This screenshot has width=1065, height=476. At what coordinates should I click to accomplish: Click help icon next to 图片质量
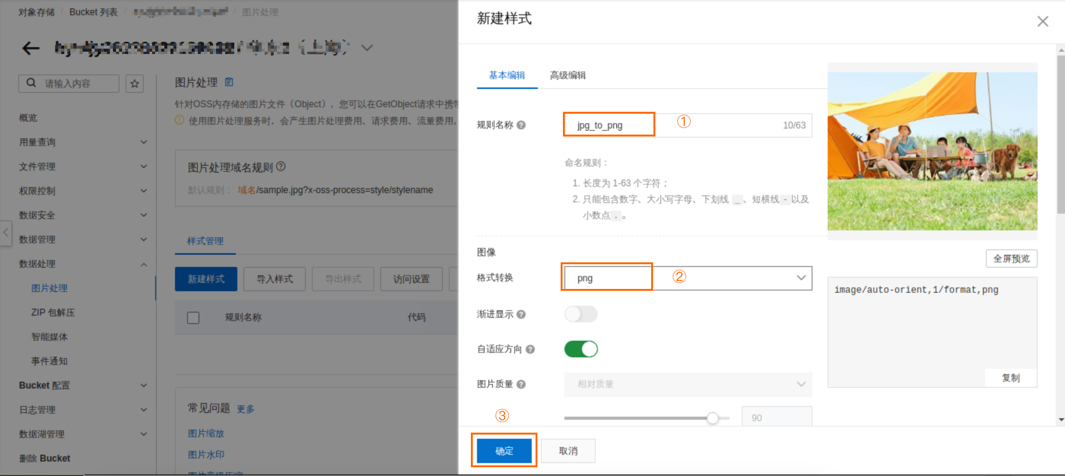click(521, 384)
